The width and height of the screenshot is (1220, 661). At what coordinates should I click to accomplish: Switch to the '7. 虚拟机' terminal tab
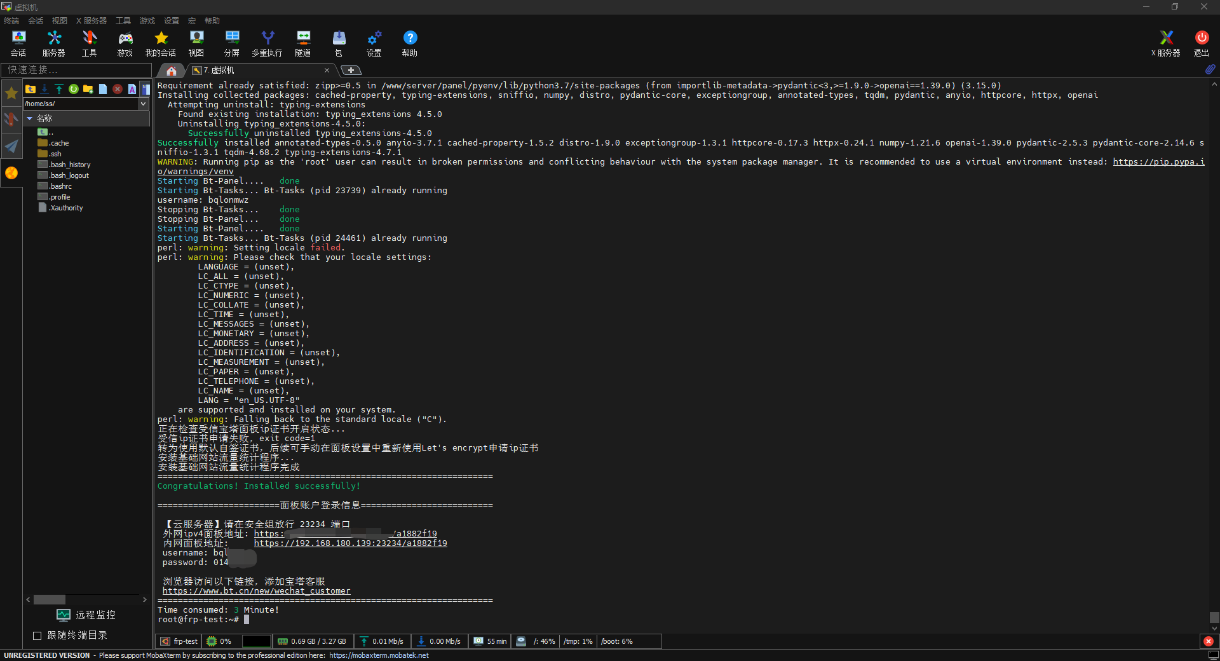pyautogui.click(x=261, y=70)
